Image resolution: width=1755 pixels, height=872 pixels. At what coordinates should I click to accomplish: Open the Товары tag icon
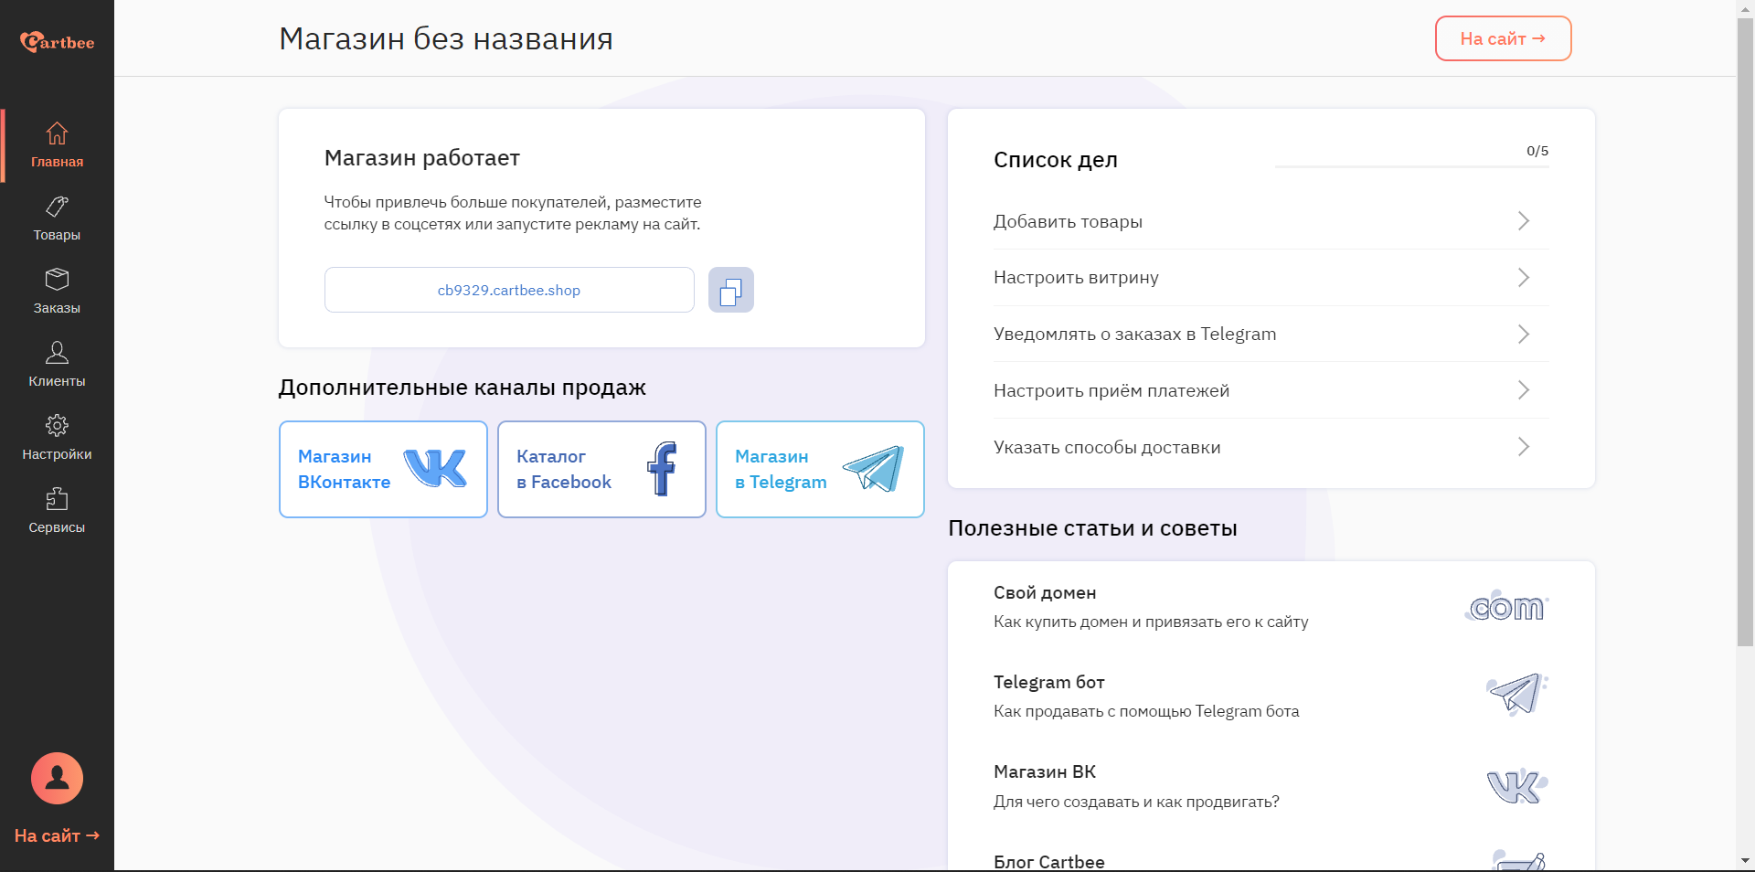click(x=57, y=207)
